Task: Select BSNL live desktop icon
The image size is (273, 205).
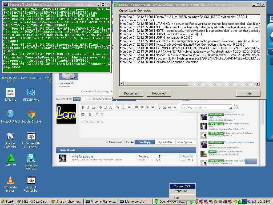Action: click(10, 95)
